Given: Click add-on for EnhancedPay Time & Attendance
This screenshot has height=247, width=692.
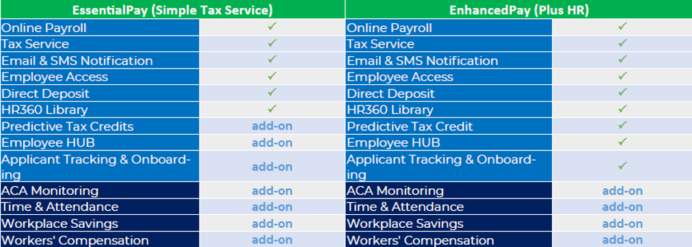Looking at the screenshot, I should point(622,207).
